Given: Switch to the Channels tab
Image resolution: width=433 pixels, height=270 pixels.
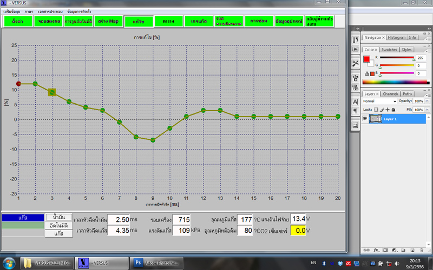Looking at the screenshot, I should pos(390,93).
